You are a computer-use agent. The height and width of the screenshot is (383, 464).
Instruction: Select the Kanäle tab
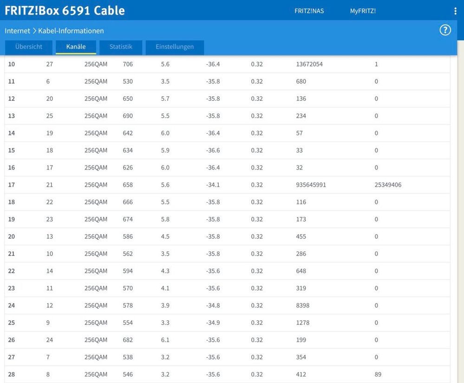click(76, 47)
